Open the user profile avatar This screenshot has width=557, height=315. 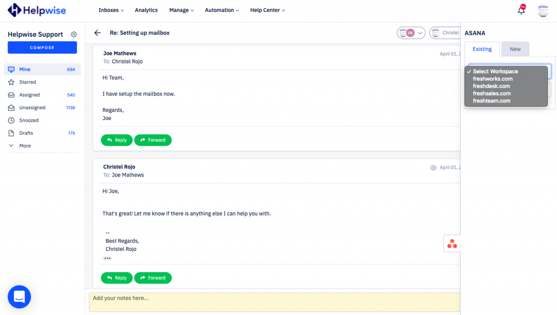pos(543,10)
